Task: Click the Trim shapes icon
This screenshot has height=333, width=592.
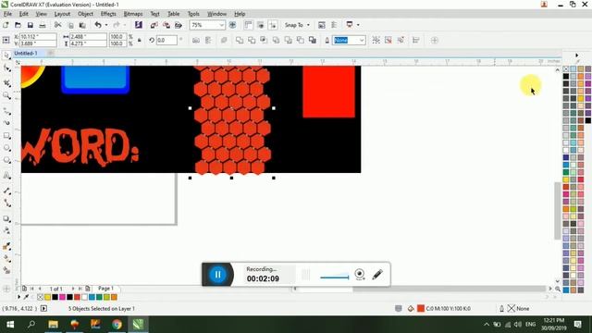Action: (x=252, y=40)
